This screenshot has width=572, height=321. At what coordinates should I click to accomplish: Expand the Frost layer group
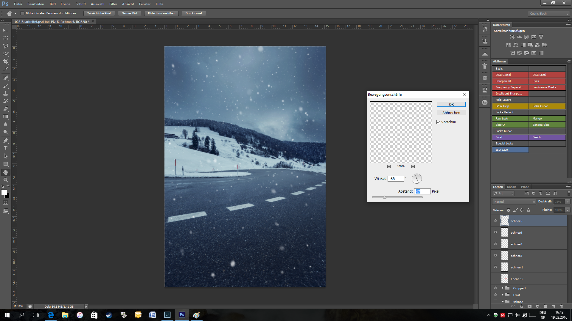click(x=503, y=295)
